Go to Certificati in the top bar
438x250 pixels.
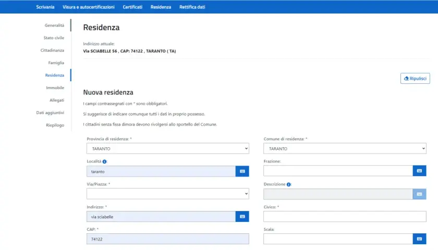pyautogui.click(x=132, y=7)
